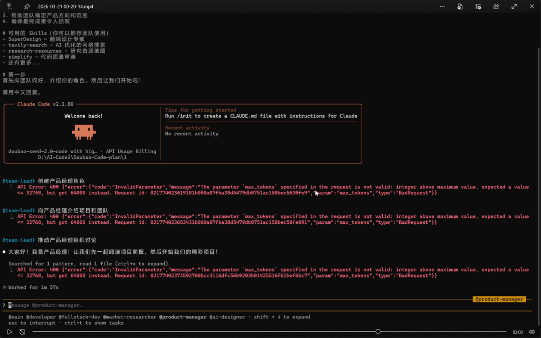This screenshot has height=338, width=541.
Task: Click 'shift + ↓ to expand' hint
Action: (282, 316)
